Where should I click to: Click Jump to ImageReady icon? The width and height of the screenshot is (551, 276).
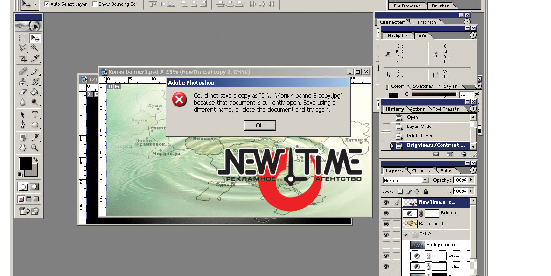coord(29,211)
